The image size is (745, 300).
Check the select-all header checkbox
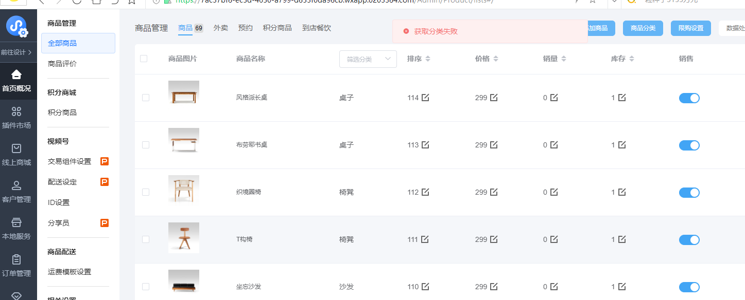144,59
